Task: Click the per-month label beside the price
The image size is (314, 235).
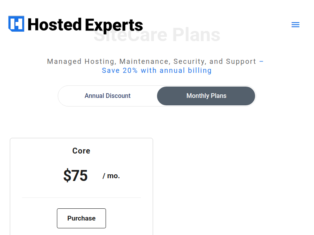Action: click(x=111, y=176)
